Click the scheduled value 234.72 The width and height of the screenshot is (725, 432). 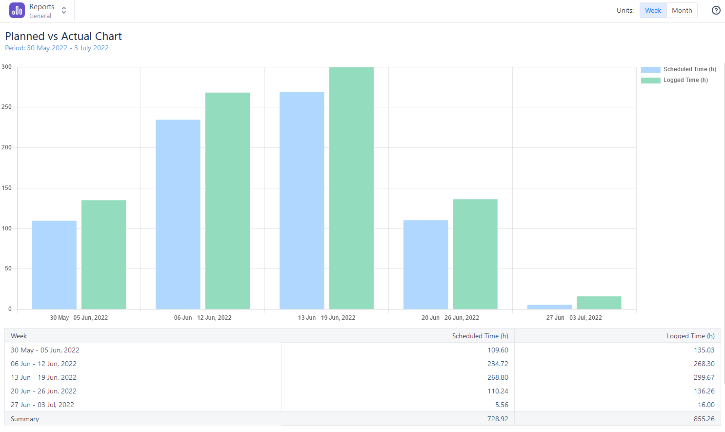point(498,364)
